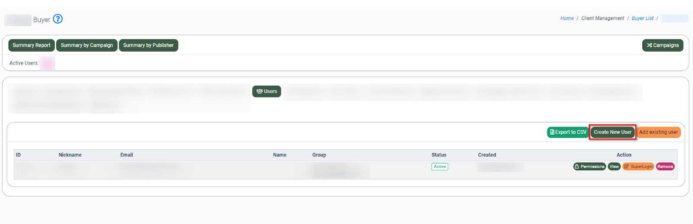Image resolution: width=693 pixels, height=224 pixels.
Task: Open the Buyer List breadcrumb link
Action: tap(642, 18)
